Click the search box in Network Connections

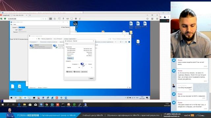tap(121, 39)
